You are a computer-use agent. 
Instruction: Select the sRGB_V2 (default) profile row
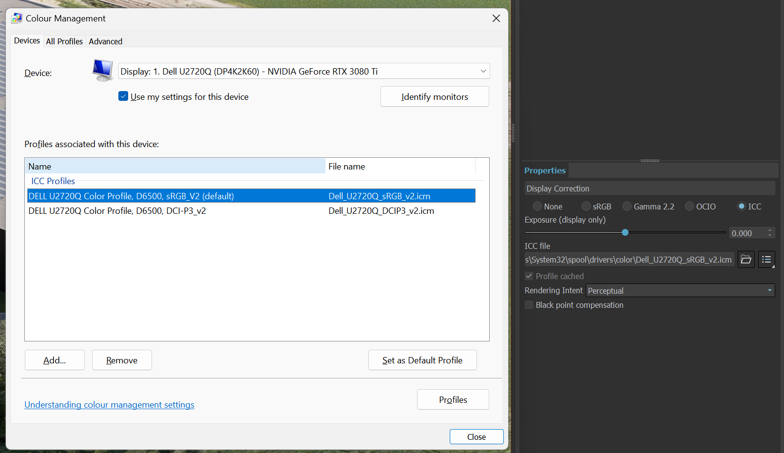(x=251, y=196)
